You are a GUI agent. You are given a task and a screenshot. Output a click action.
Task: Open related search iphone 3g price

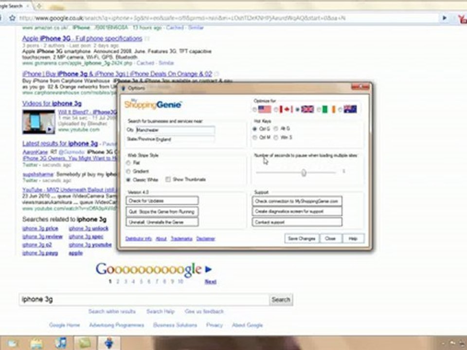point(40,228)
